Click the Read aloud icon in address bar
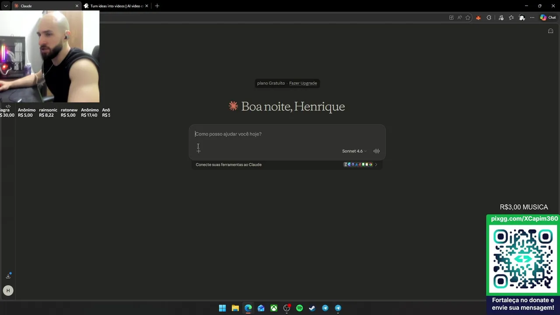This screenshot has height=315, width=560. click(x=460, y=17)
